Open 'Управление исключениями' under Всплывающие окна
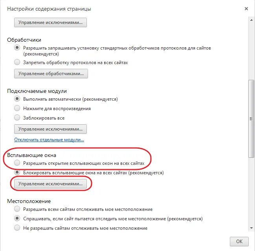 coord(50,184)
